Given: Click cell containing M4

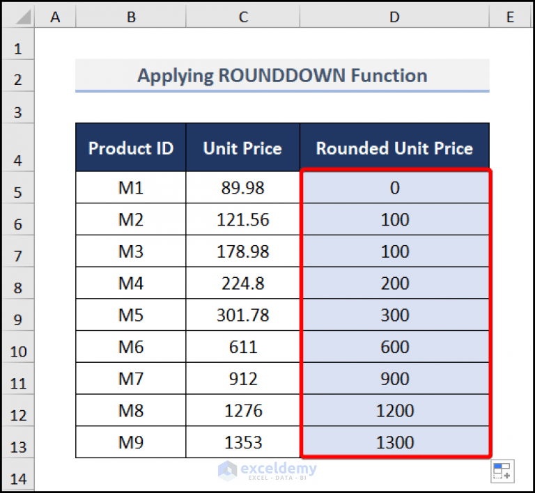Looking at the screenshot, I should [131, 283].
